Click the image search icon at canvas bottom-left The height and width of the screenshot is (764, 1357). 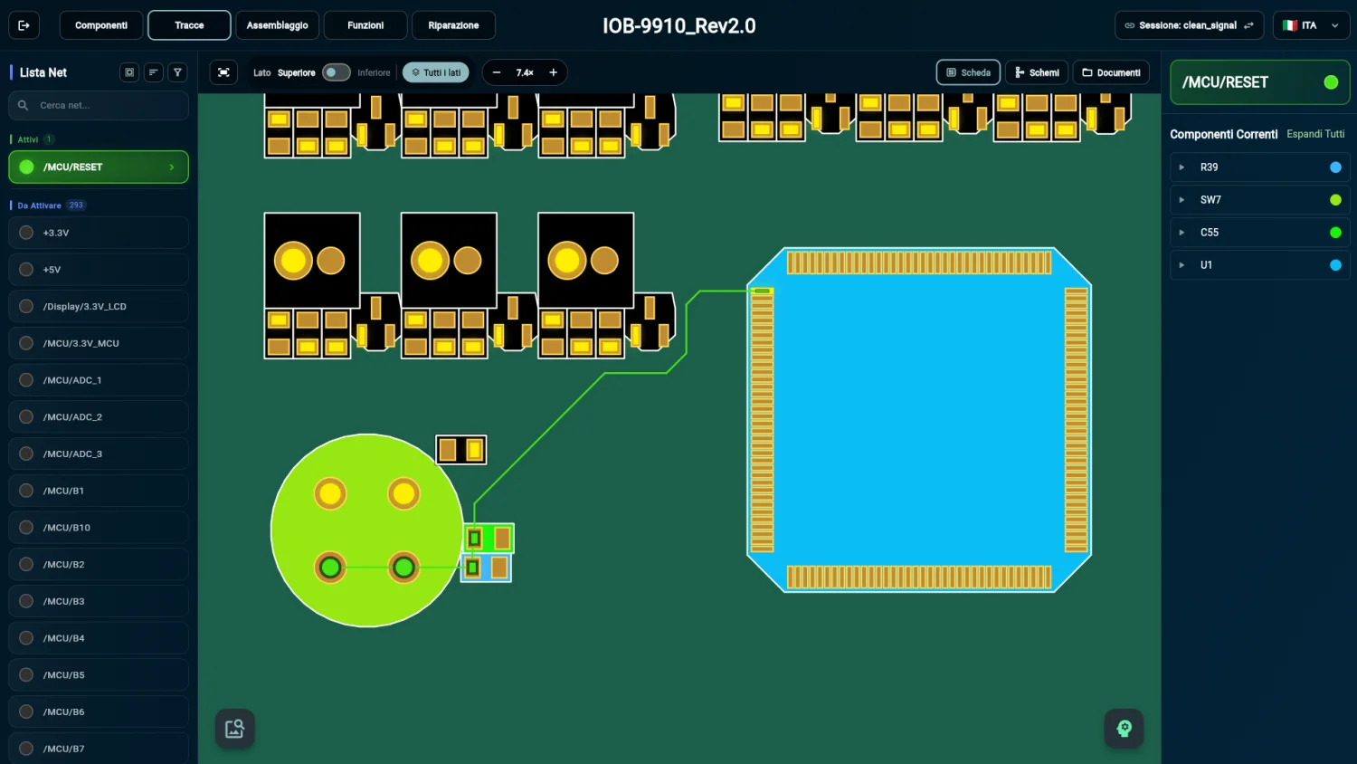tap(235, 729)
